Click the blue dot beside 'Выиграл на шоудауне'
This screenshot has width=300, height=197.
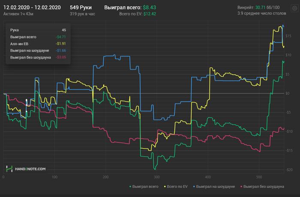tap(195, 187)
